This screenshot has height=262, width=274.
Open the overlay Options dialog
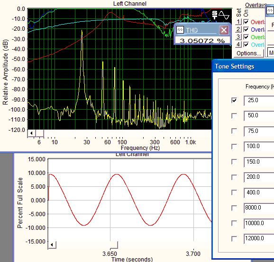click(x=249, y=53)
